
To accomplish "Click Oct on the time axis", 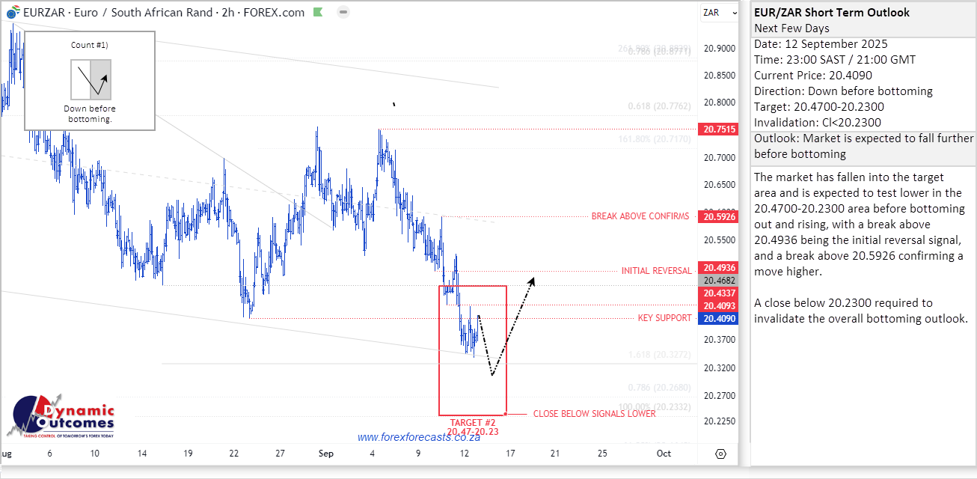I will (664, 454).
